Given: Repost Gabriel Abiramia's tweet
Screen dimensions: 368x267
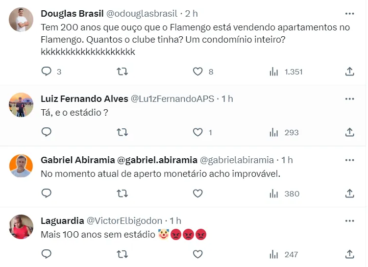Looking at the screenshot, I should [x=122, y=194].
